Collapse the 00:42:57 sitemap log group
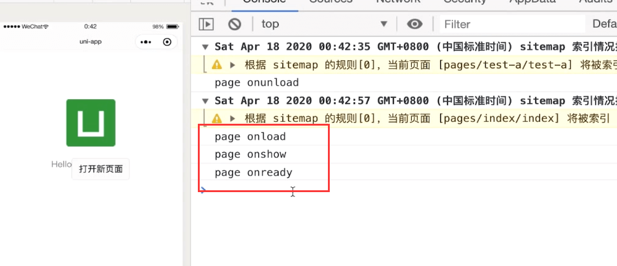617x266 pixels. point(205,101)
